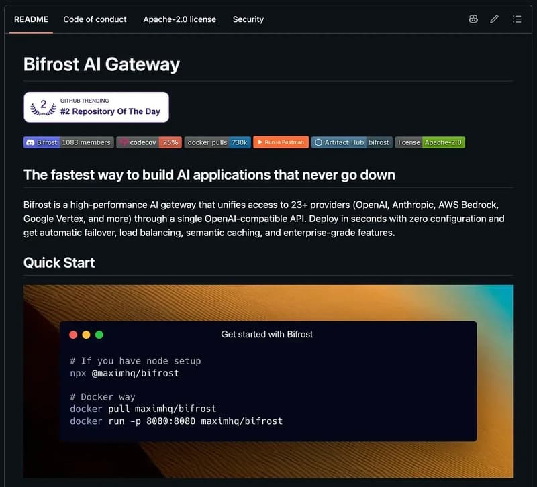Click the description paragraph starting 'Bifrost is a high-performance'
Image resolution: width=537 pixels, height=487 pixels.
coord(264,219)
